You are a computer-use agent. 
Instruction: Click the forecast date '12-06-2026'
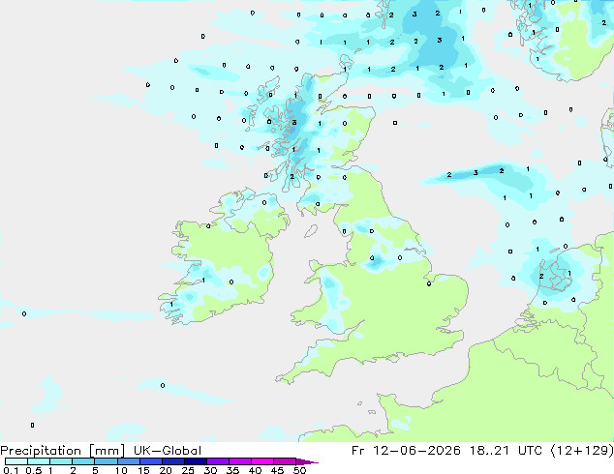(x=416, y=451)
